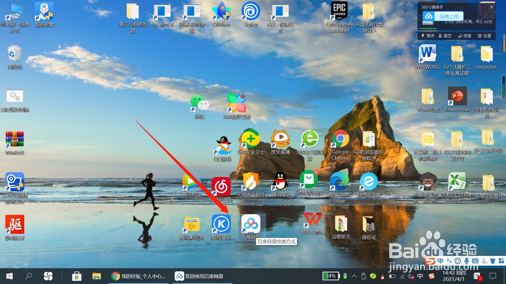506x284 pixels.
Task: Open the 百度网盘 desktop shortcut
Action: click(251, 227)
